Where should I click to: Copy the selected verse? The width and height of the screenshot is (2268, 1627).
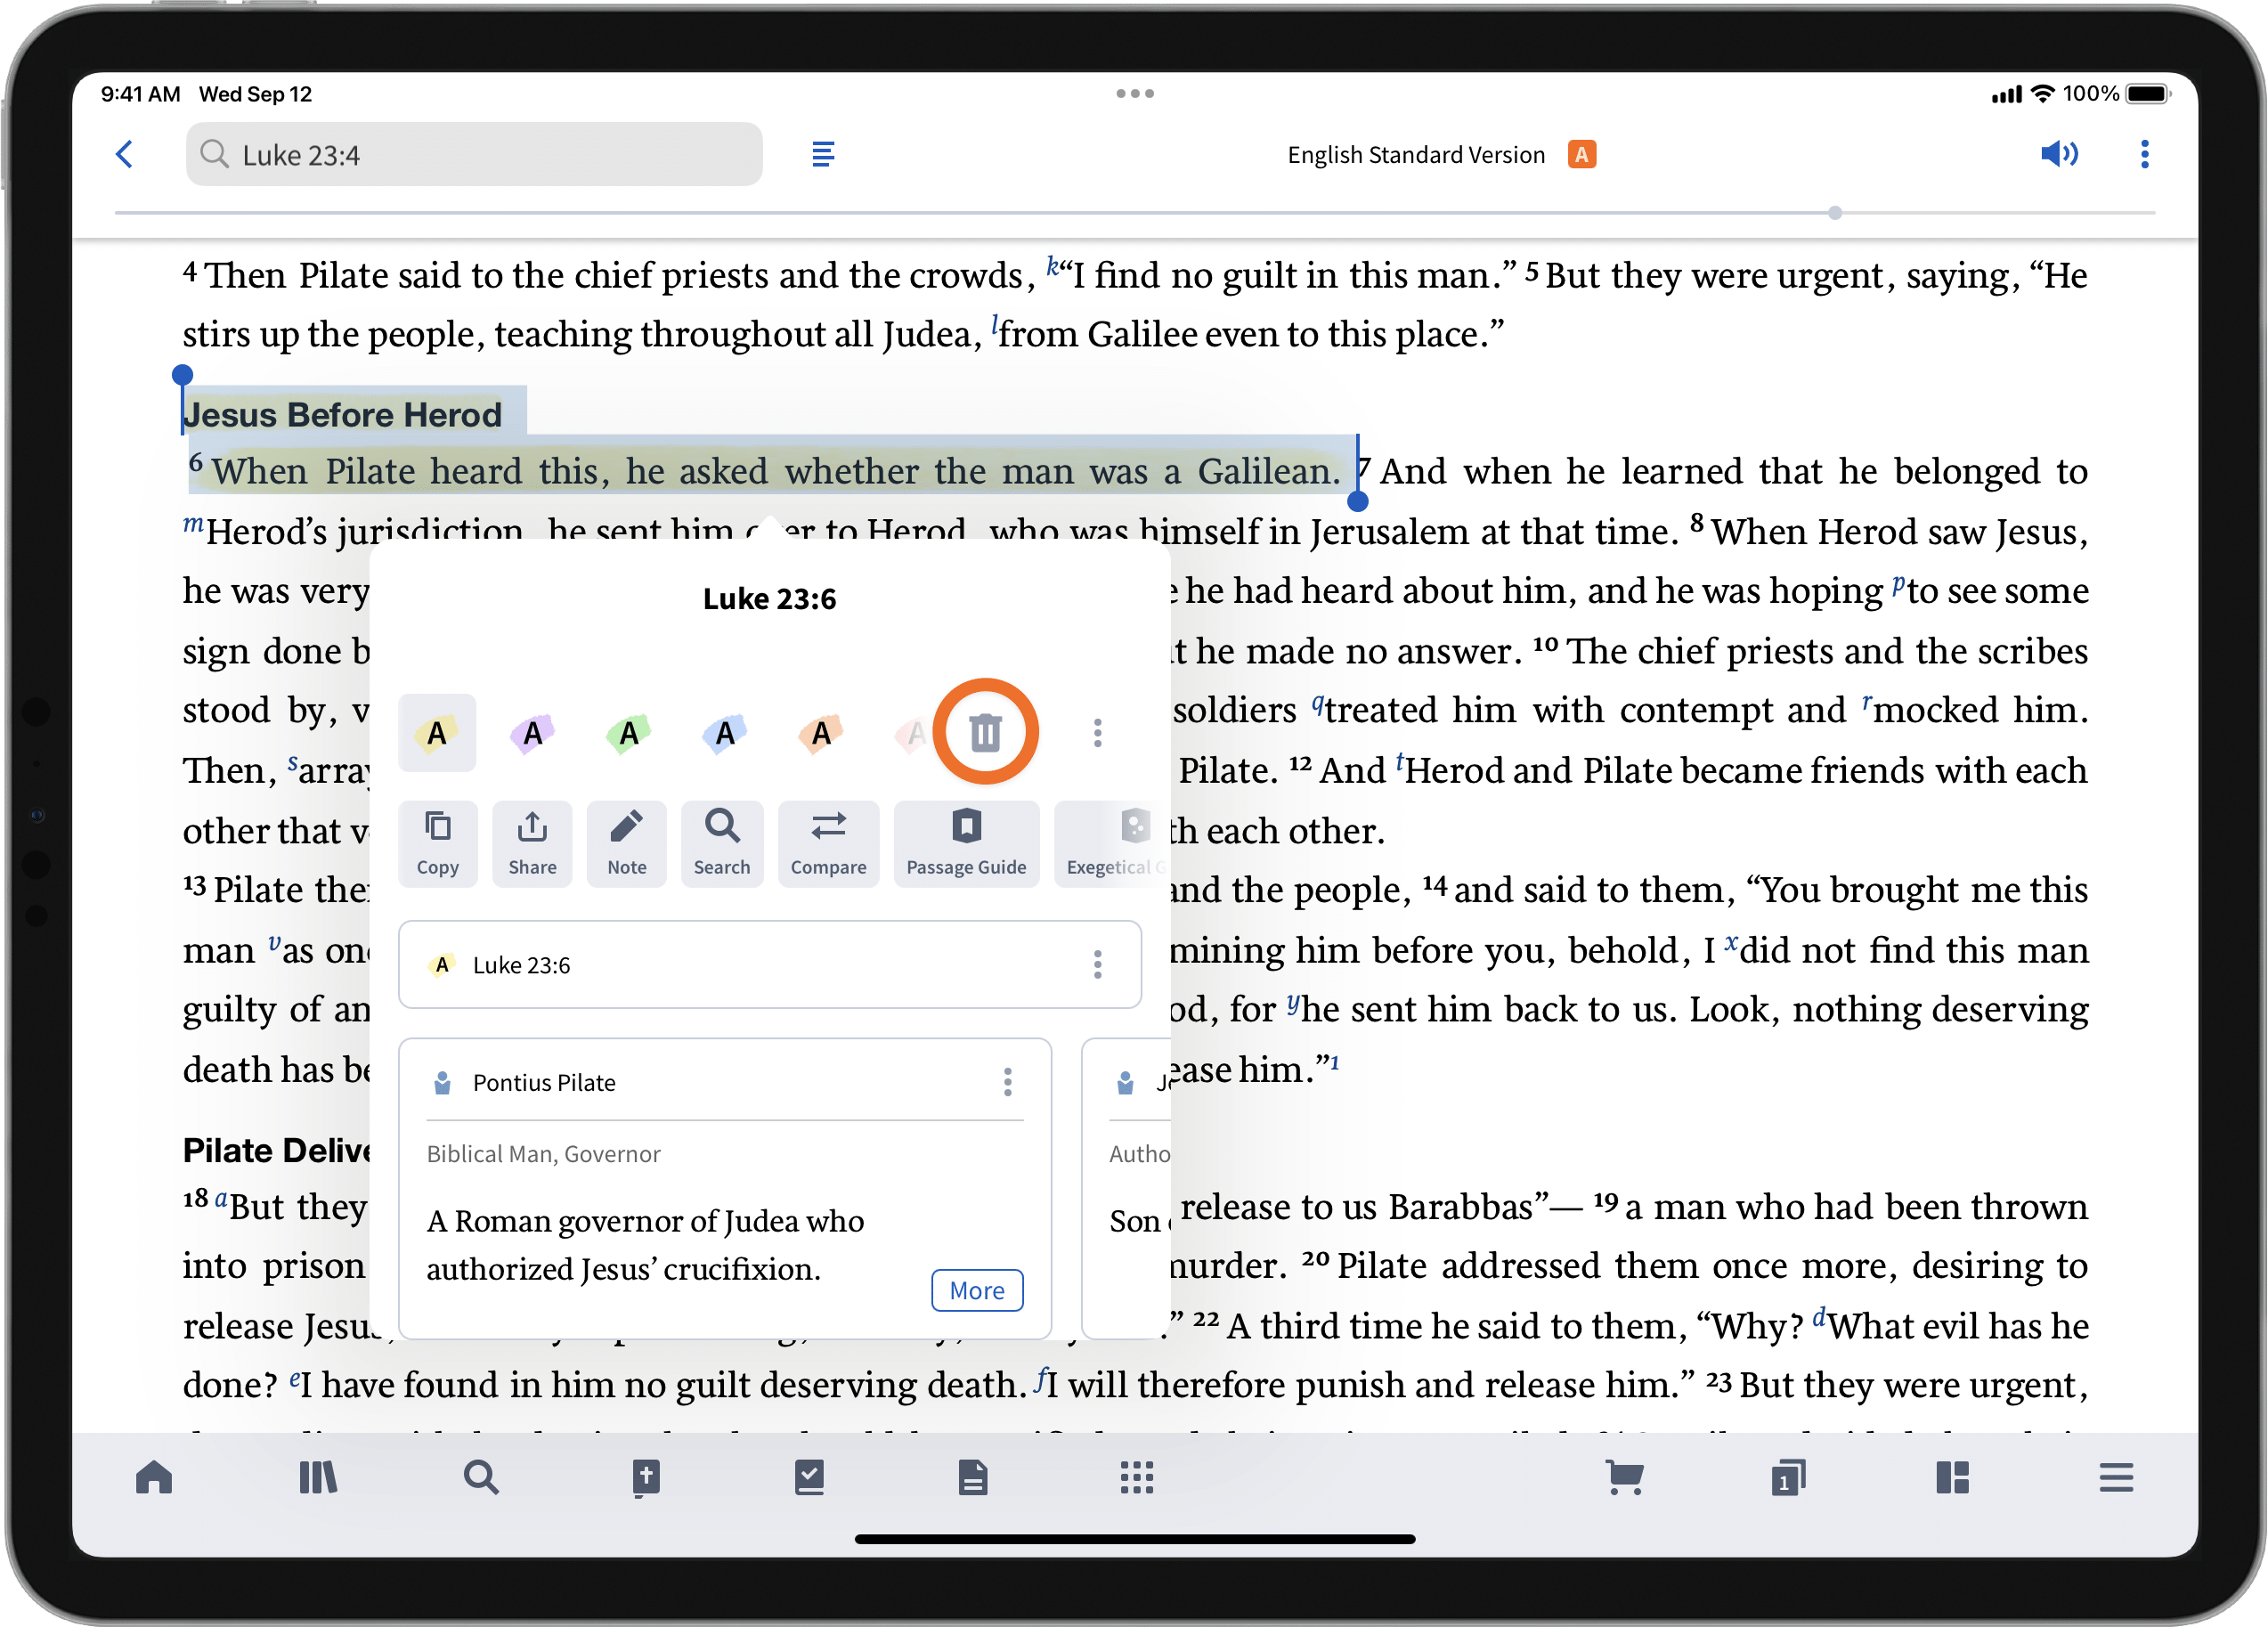click(x=437, y=844)
